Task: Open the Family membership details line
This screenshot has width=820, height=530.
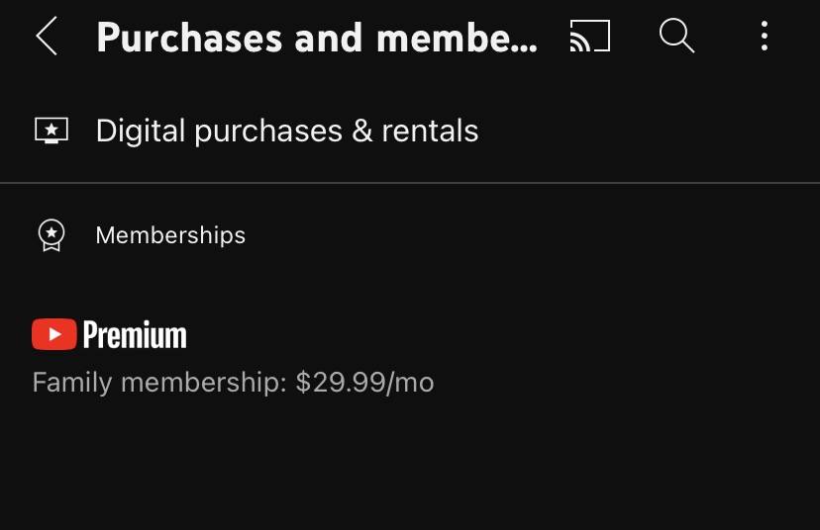Action: point(234,383)
